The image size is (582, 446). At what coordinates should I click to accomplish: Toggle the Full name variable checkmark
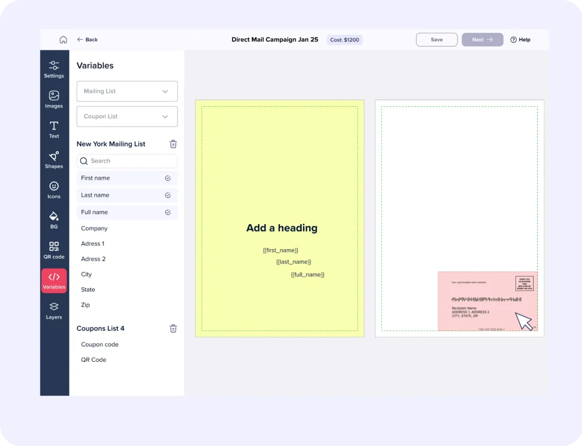168,212
